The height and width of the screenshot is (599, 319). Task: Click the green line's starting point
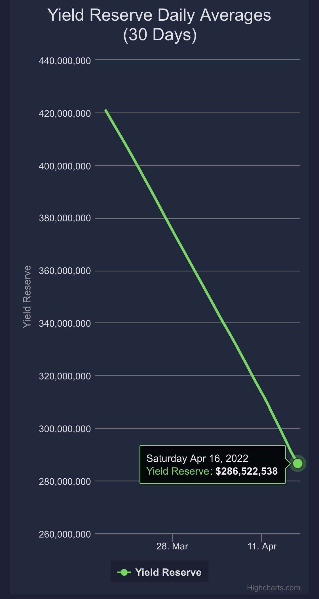click(105, 111)
